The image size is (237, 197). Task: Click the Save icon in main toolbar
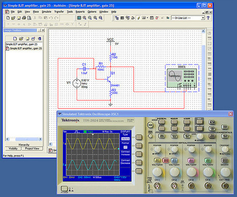pyautogui.click(x=19, y=18)
